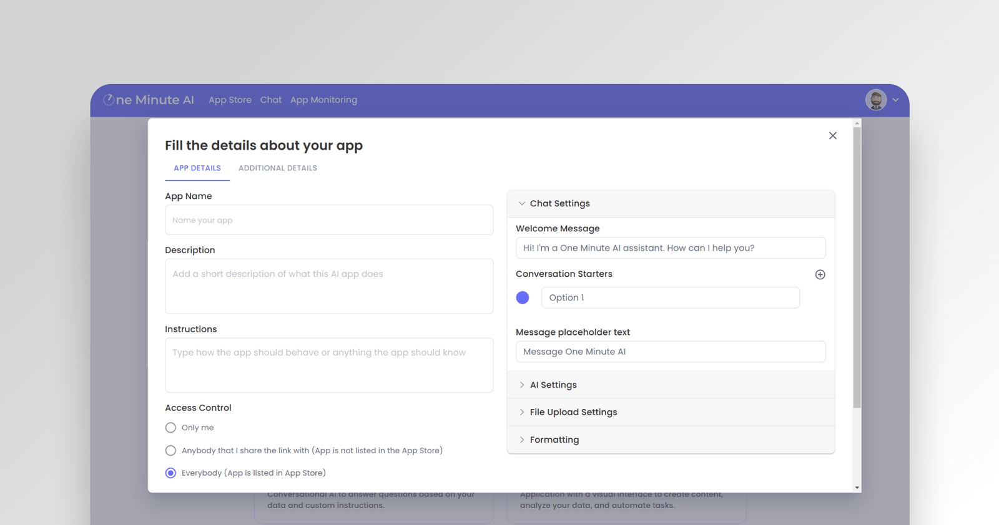Image resolution: width=999 pixels, height=525 pixels.
Task: Click into the Description text area
Action: click(x=329, y=286)
